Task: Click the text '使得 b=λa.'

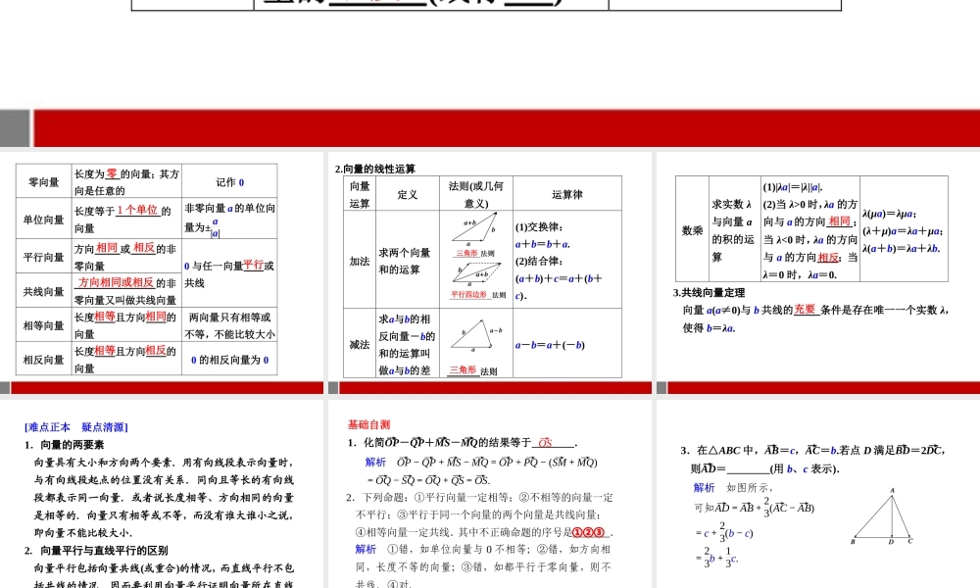Action: click(709, 327)
